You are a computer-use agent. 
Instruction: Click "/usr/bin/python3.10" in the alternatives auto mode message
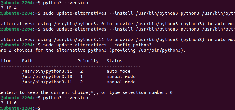tap(79, 24)
